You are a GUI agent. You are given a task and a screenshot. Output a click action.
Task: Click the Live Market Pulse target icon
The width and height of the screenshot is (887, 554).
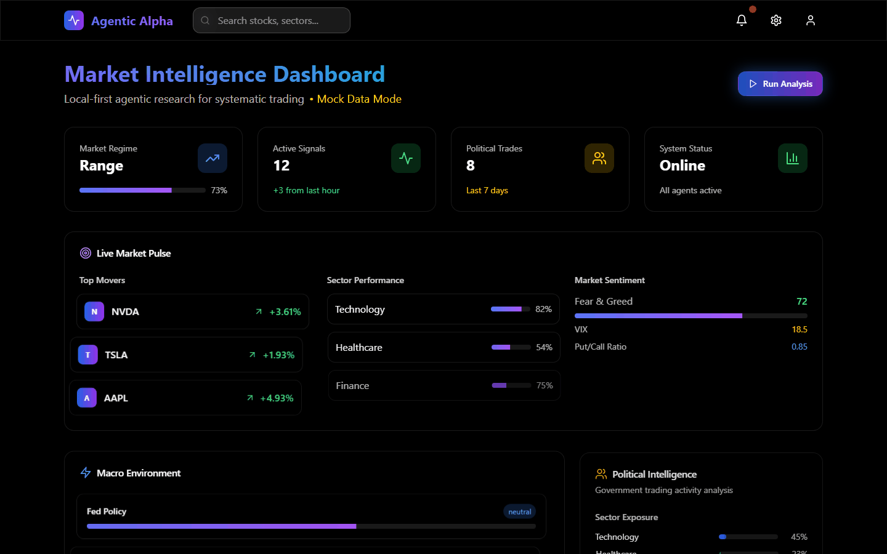click(86, 253)
